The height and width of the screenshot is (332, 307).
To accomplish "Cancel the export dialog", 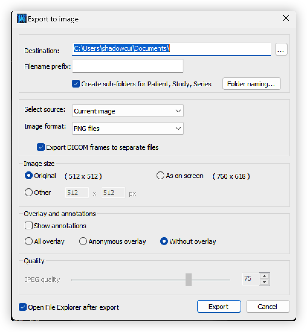I will coord(267,306).
